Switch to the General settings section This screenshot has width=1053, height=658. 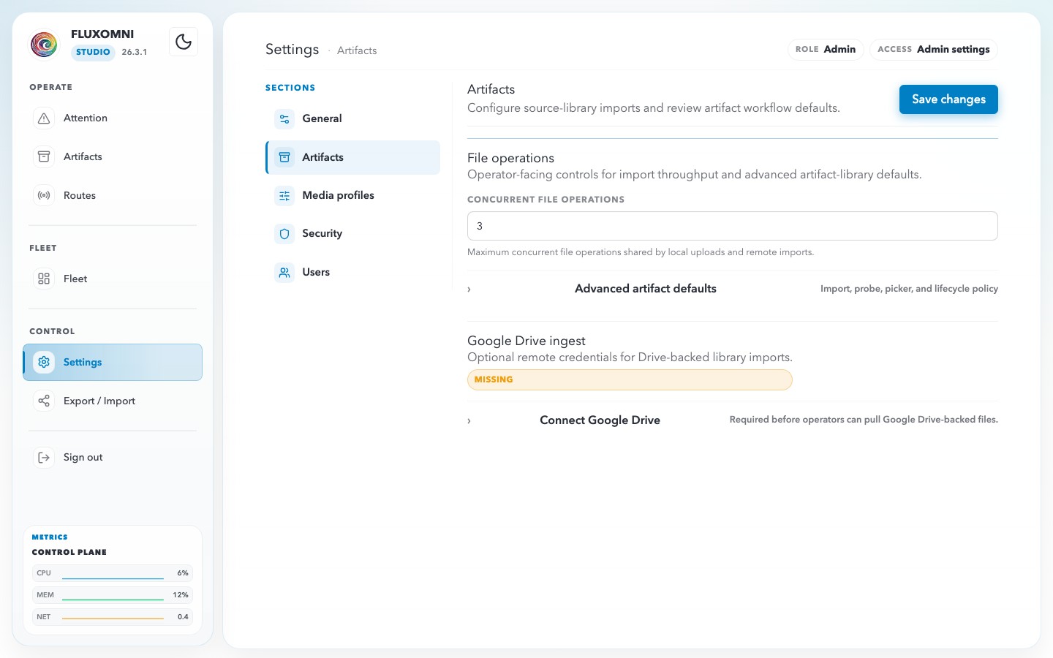[353, 119]
